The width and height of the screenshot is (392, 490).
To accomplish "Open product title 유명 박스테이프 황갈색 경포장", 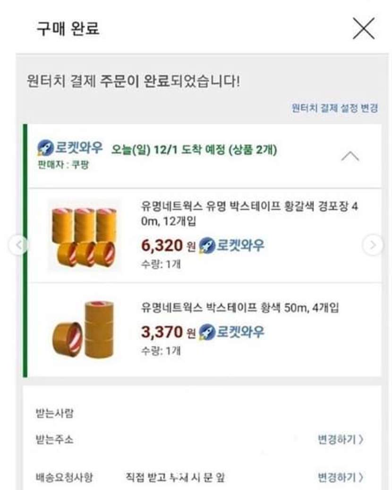I will pos(249,214).
